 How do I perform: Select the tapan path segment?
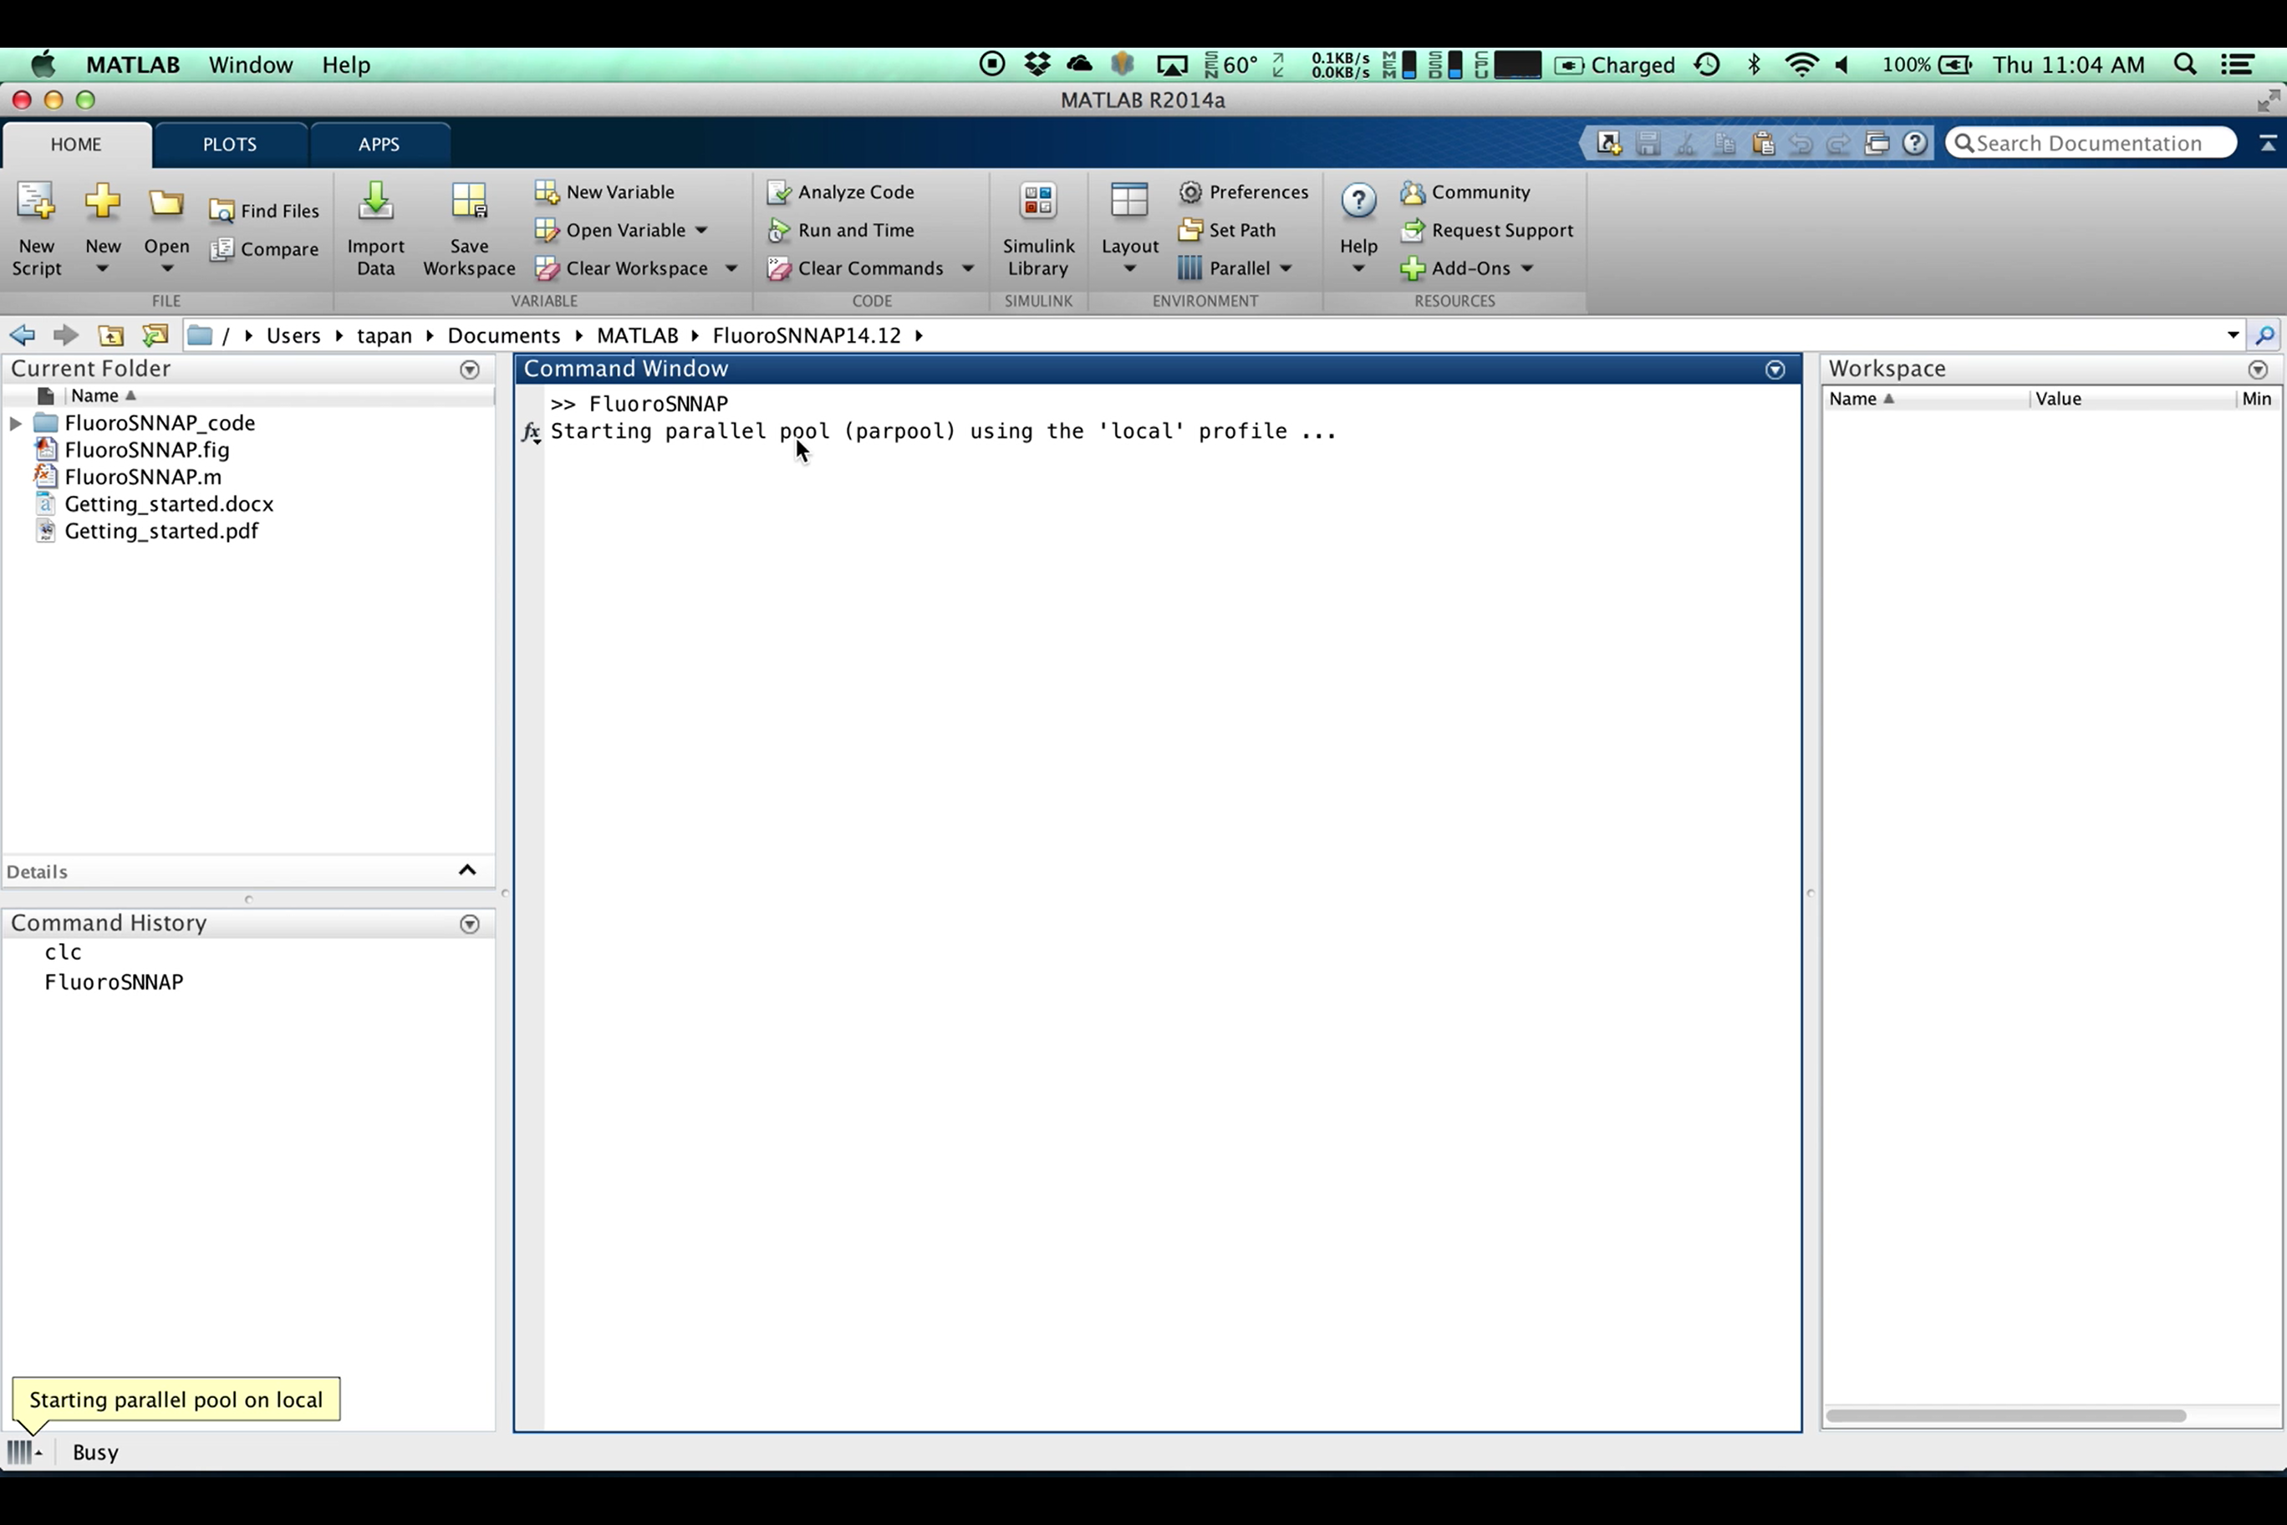(x=384, y=335)
